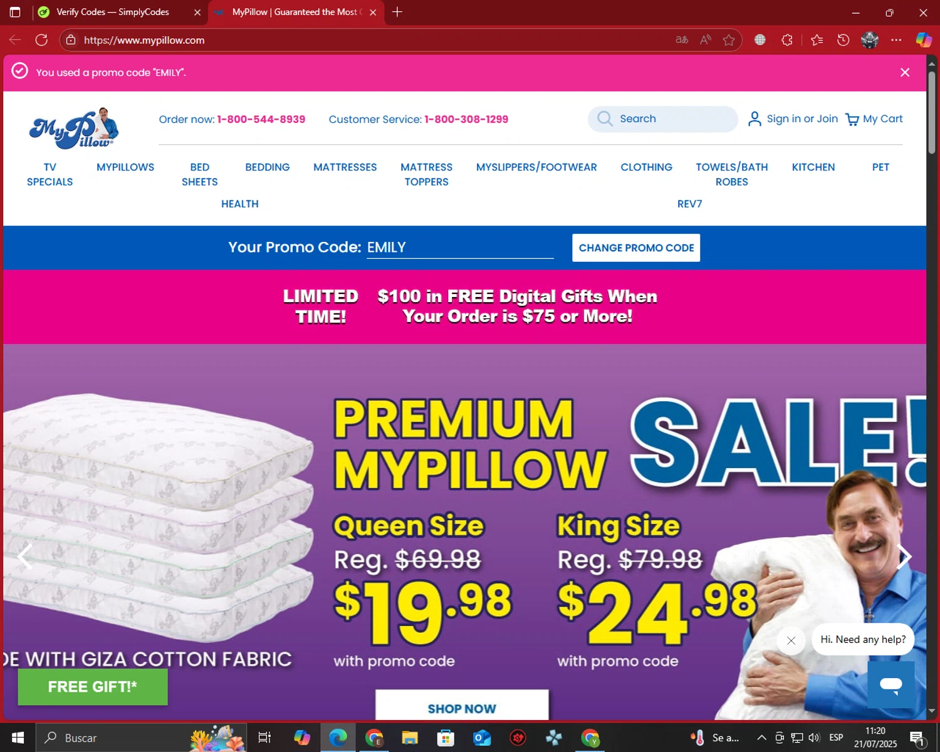This screenshot has height=752, width=940.
Task: Refresh the page with reload icon
Action: (x=41, y=40)
